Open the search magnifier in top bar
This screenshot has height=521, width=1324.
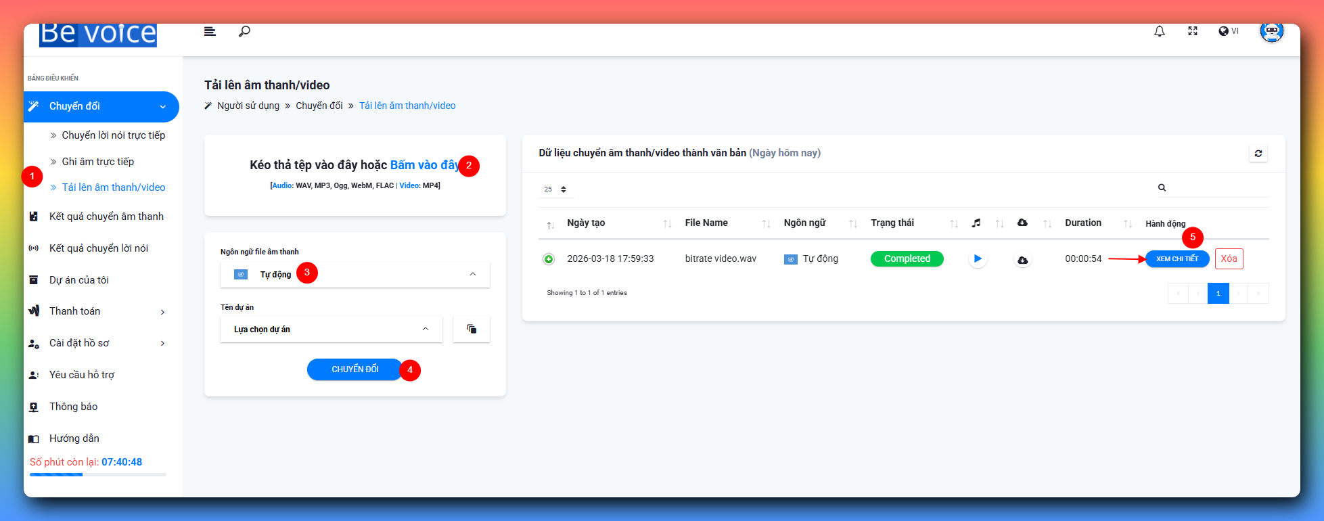244,31
